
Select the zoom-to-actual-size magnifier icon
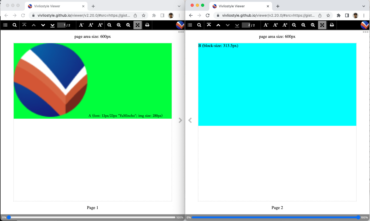pyautogui.click(x=128, y=25)
